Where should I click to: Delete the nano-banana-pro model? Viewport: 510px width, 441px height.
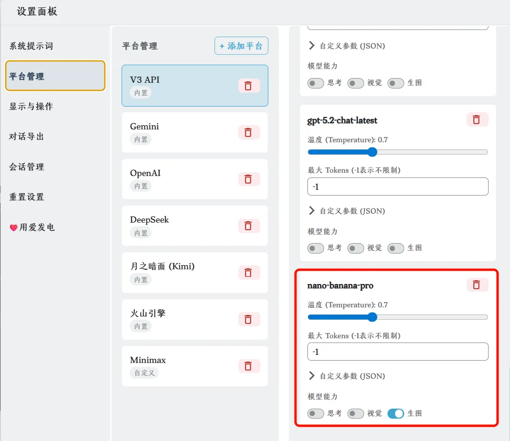pyautogui.click(x=477, y=285)
